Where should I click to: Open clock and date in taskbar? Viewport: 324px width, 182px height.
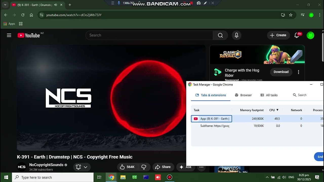point(304,177)
